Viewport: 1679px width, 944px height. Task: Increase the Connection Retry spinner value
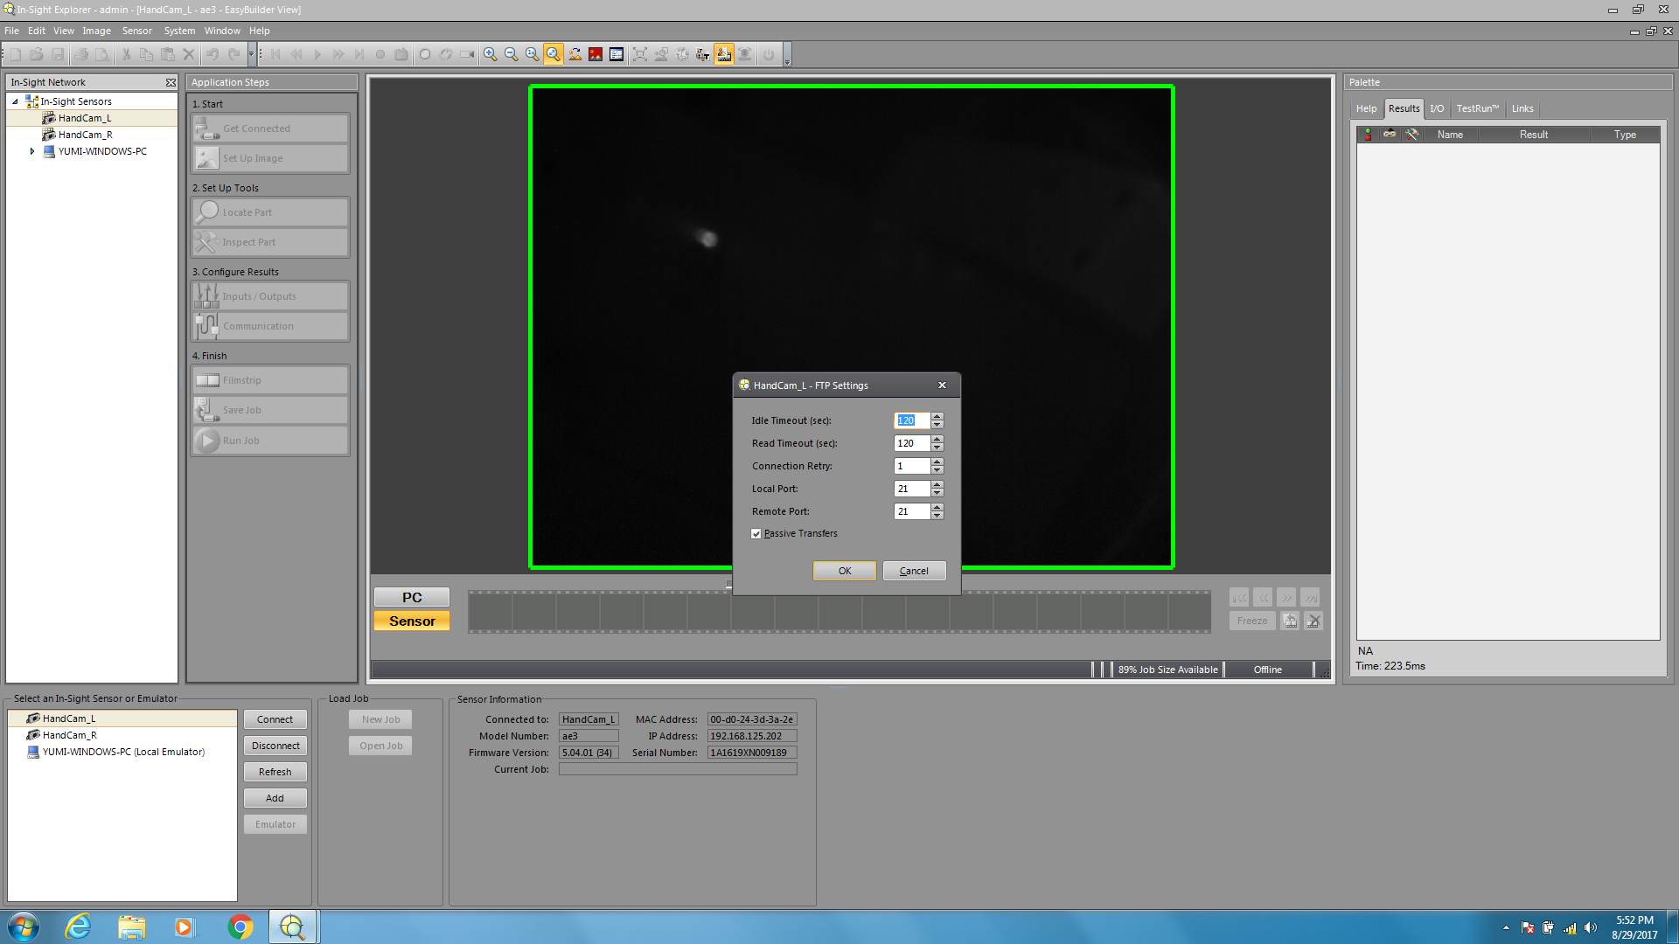click(937, 462)
